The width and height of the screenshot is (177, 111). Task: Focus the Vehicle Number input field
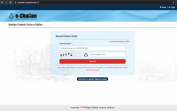point(93,48)
